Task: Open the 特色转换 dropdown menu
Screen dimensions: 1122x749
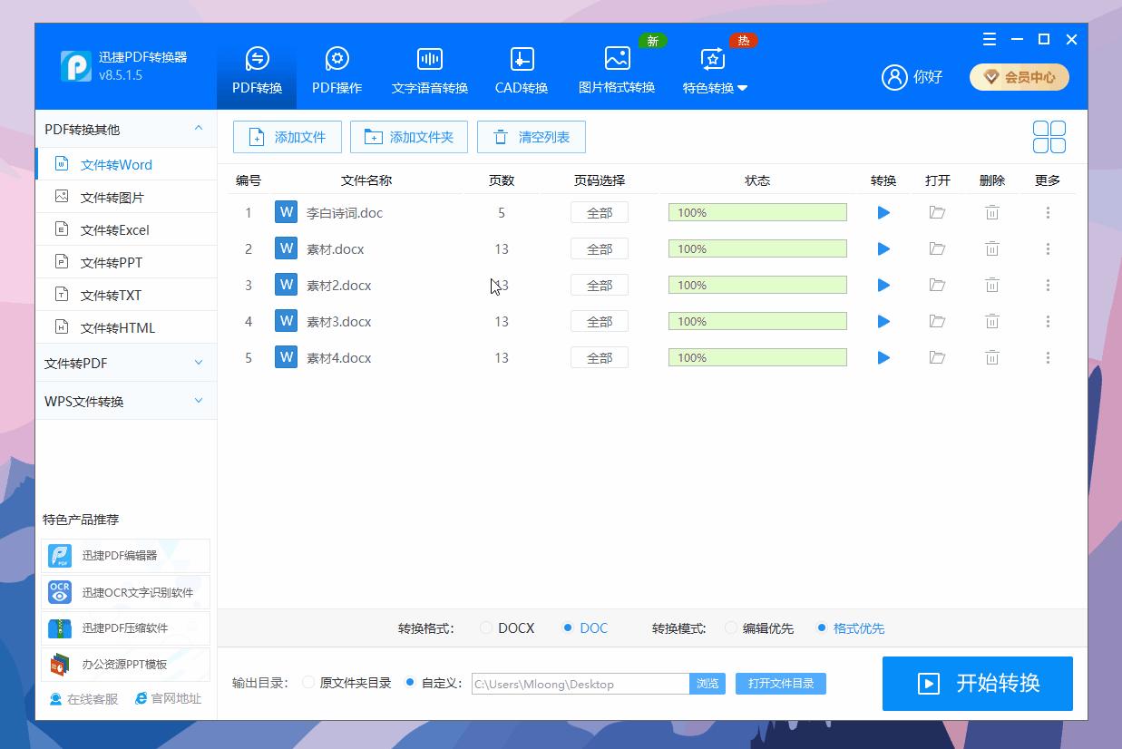Action: (715, 72)
